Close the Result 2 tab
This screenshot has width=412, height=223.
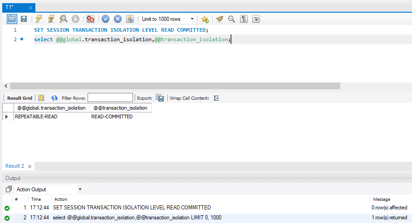tap(29, 167)
